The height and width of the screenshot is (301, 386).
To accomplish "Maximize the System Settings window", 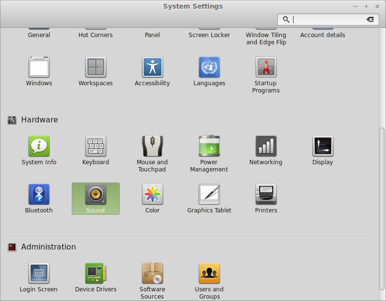I will coord(366,7).
